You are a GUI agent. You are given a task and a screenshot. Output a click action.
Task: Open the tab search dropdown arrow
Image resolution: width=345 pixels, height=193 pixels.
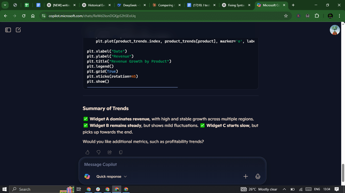[x=5, y=5]
